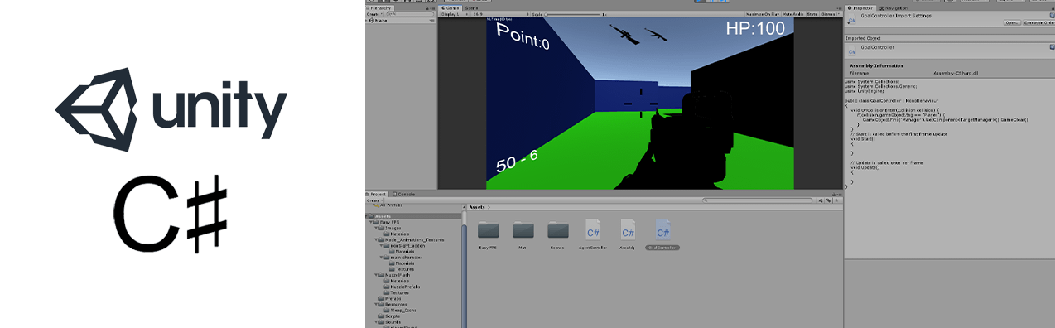The height and width of the screenshot is (328, 1055).
Task: Open the Easy FPS folder thumbnail
Action: 489,230
